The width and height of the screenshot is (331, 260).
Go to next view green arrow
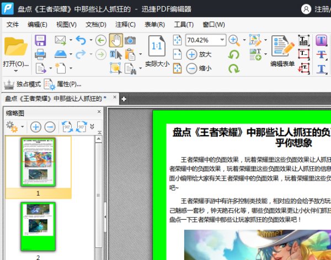[x=101, y=55]
